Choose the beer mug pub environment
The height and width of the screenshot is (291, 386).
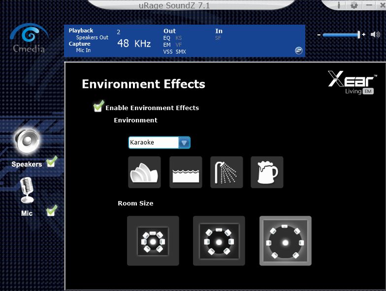point(267,172)
